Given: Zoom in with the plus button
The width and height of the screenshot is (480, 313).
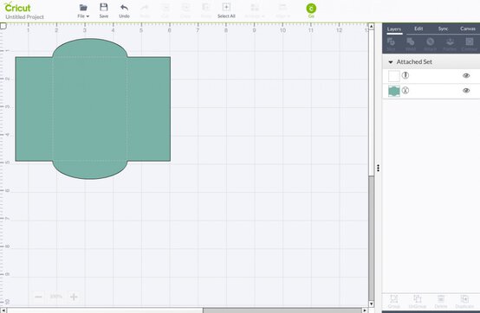Looking at the screenshot, I should pos(74,297).
